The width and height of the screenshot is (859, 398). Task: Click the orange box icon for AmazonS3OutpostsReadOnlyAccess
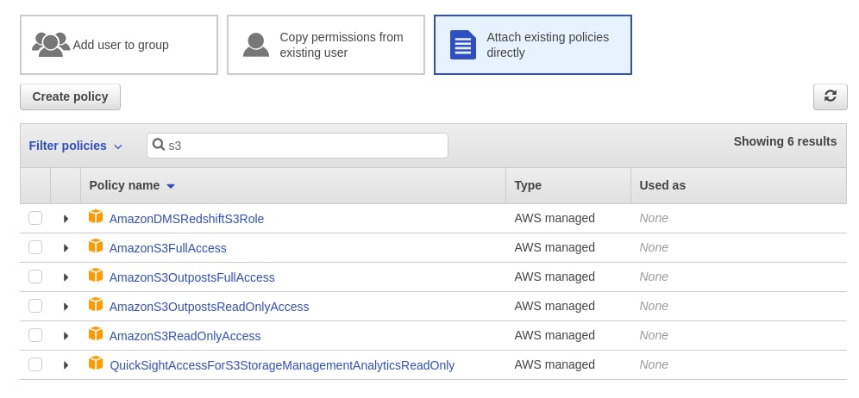[x=96, y=305]
